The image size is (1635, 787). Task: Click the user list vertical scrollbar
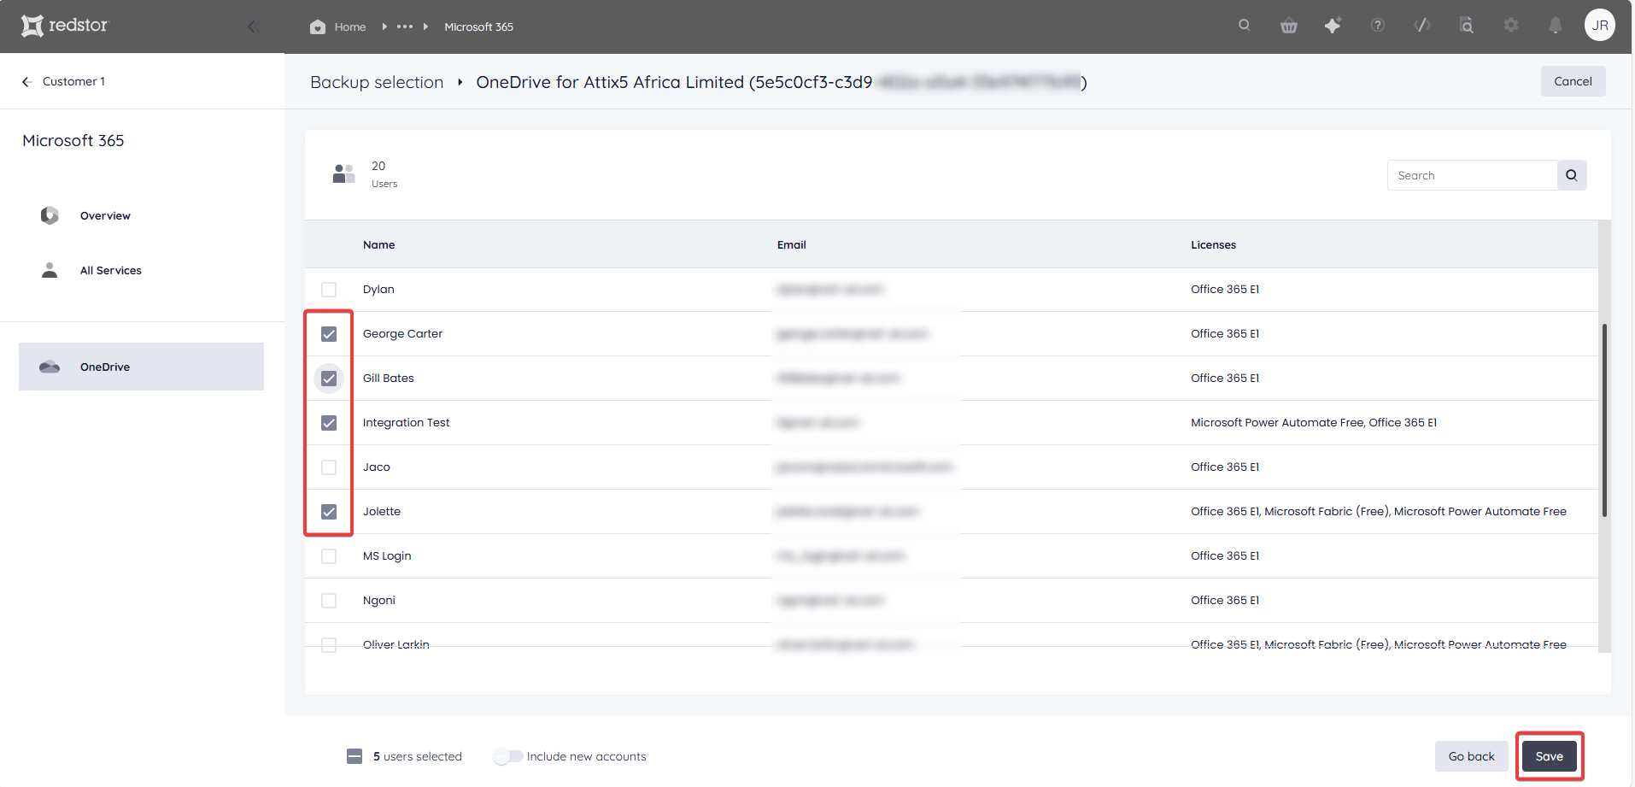point(1604,420)
